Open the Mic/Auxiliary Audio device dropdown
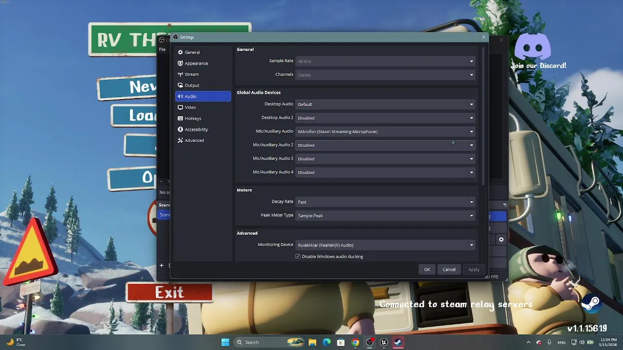This screenshot has height=350, width=623. [385, 131]
